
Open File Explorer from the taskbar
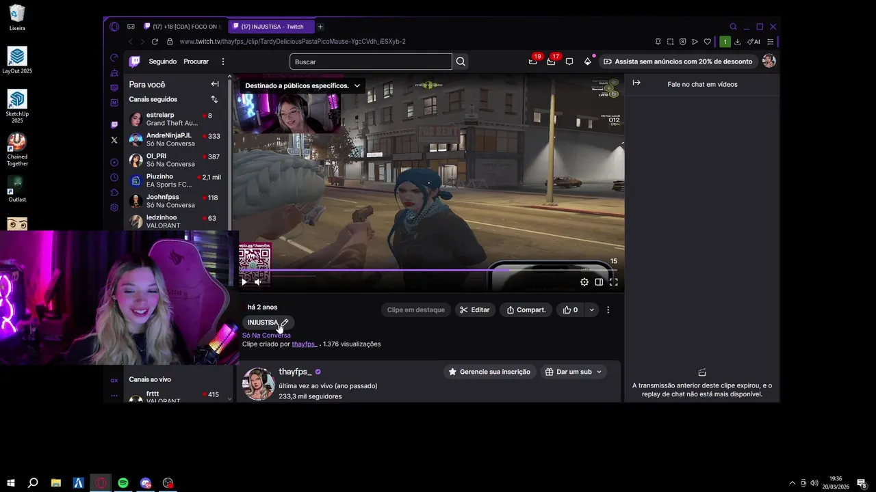point(56,483)
